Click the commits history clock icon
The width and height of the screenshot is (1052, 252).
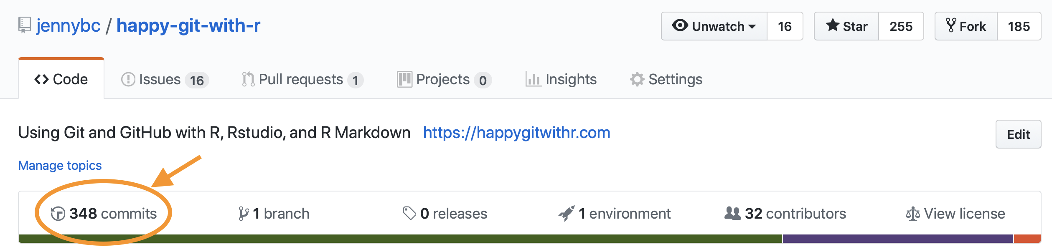[58, 214]
